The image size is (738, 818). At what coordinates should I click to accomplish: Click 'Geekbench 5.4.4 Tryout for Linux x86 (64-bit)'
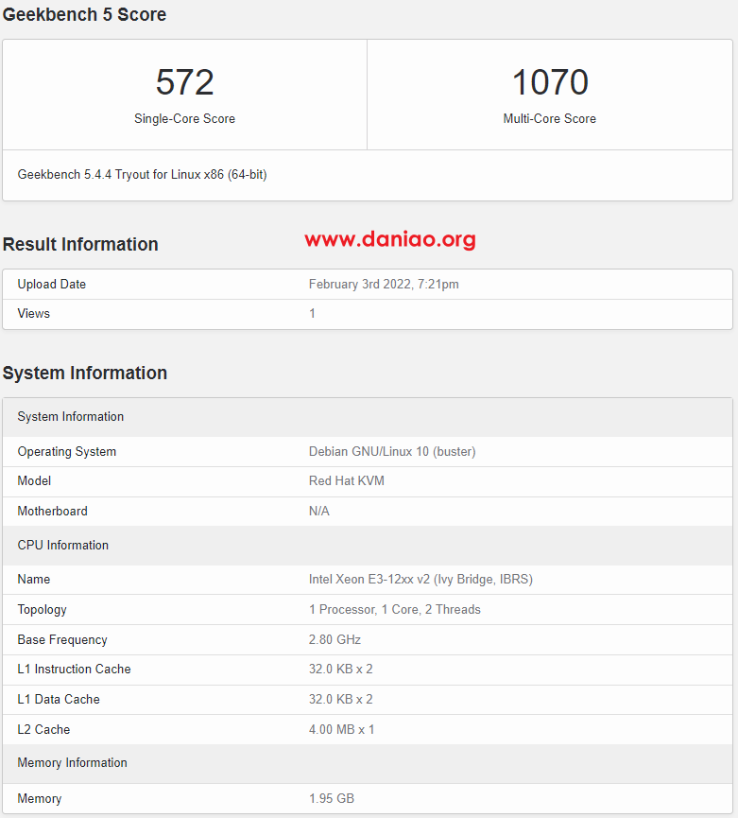click(x=143, y=175)
